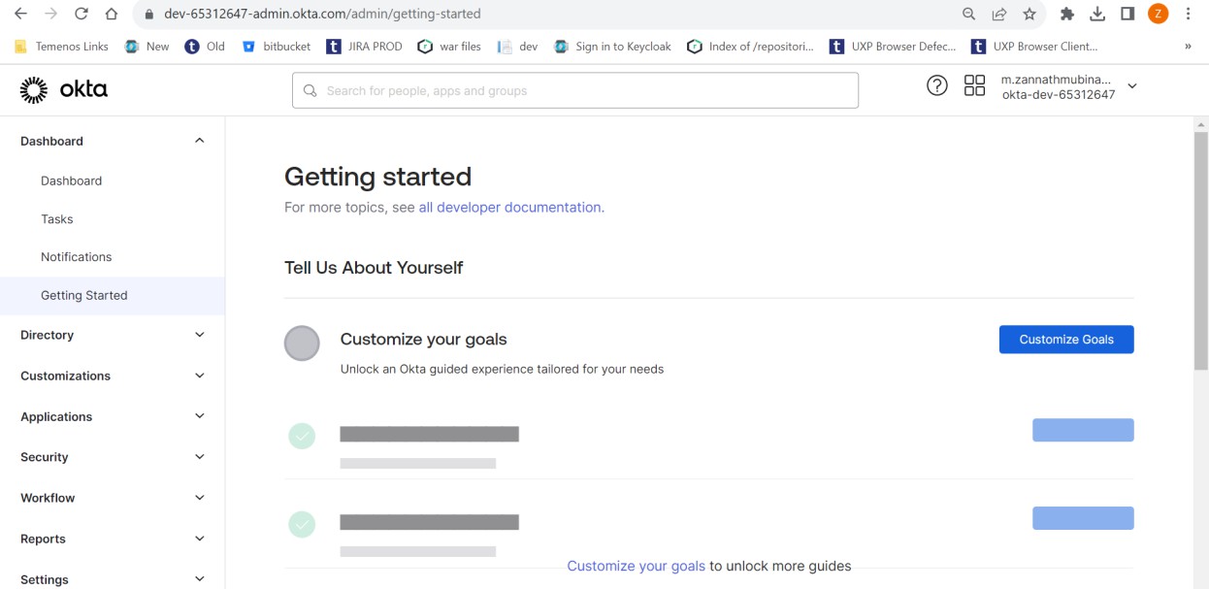Open the Chrome downloads icon

coord(1097,14)
